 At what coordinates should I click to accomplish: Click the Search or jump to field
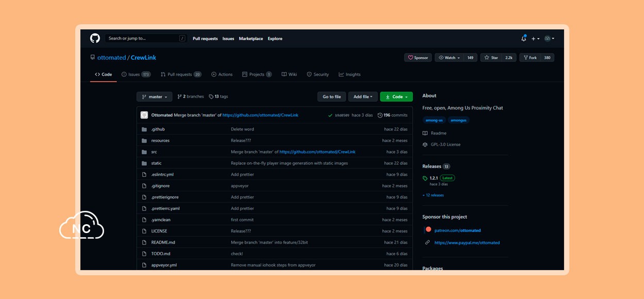pos(146,38)
